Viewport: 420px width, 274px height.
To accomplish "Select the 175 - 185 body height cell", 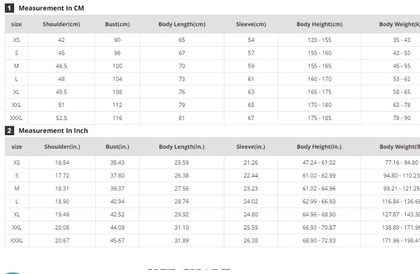I will (x=319, y=118).
